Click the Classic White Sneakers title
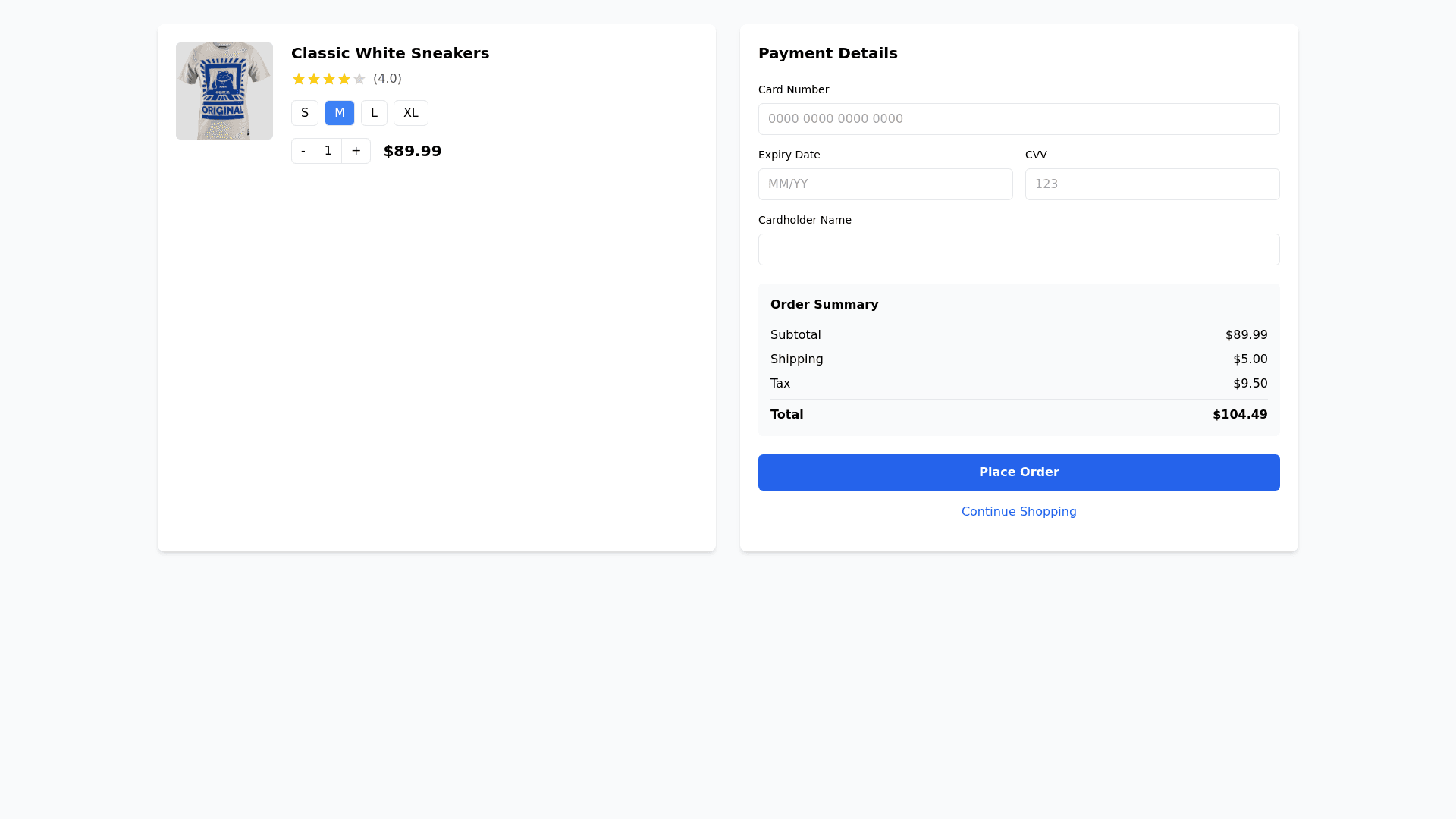The width and height of the screenshot is (1456, 819). click(390, 53)
